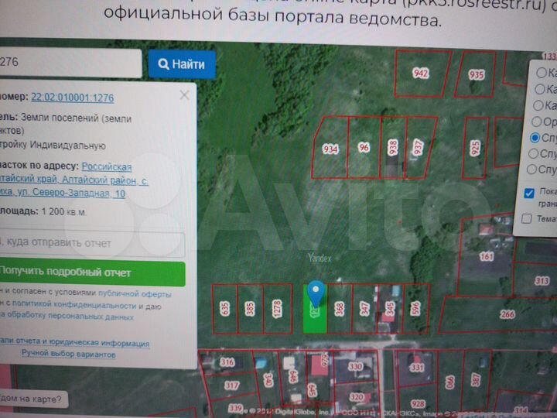
Task: Click parcel number 938
Action: click(393, 148)
